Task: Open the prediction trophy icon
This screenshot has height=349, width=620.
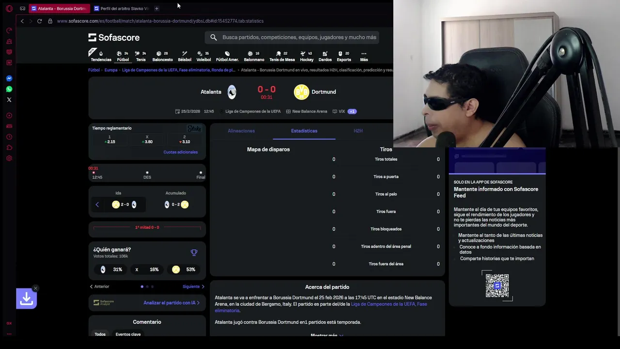Action: [194, 253]
